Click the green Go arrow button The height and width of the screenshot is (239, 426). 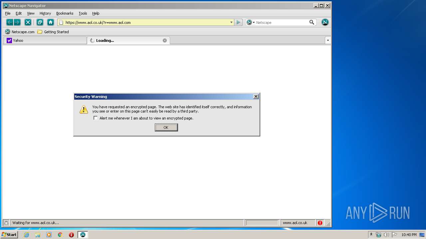[x=238, y=22]
